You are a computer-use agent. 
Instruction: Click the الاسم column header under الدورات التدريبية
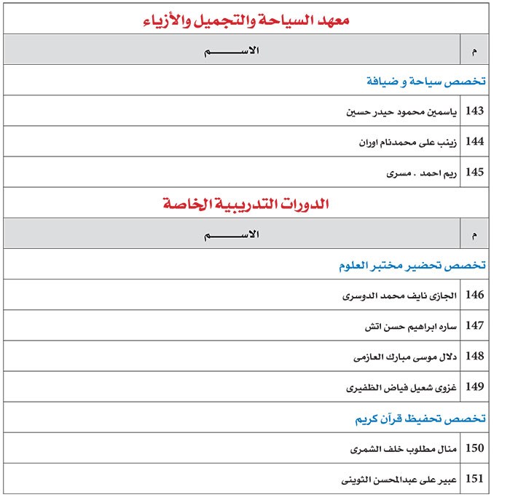pos(232,235)
